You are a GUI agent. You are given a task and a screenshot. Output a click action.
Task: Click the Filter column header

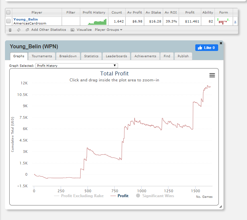click(71, 13)
